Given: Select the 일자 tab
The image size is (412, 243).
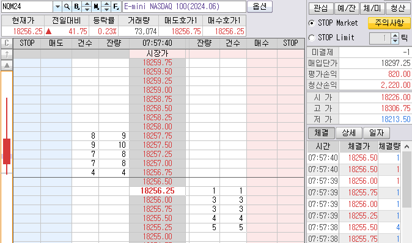Looking at the screenshot, I should [x=377, y=133].
